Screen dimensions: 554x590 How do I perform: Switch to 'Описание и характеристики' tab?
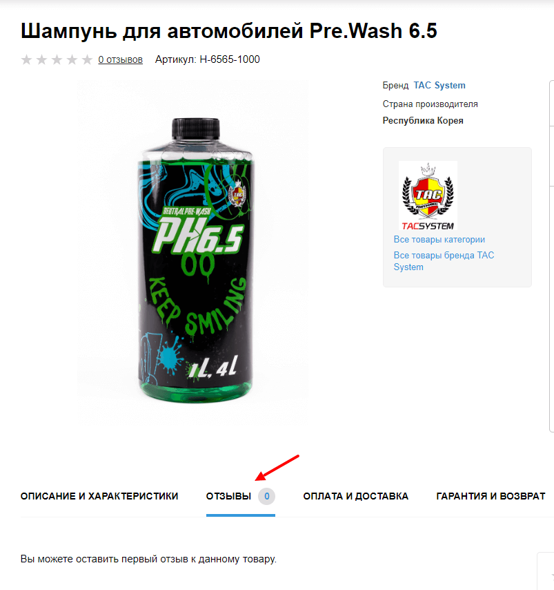[99, 496]
